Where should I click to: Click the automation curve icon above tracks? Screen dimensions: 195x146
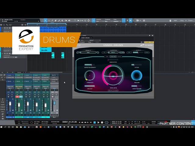tap(10, 25)
